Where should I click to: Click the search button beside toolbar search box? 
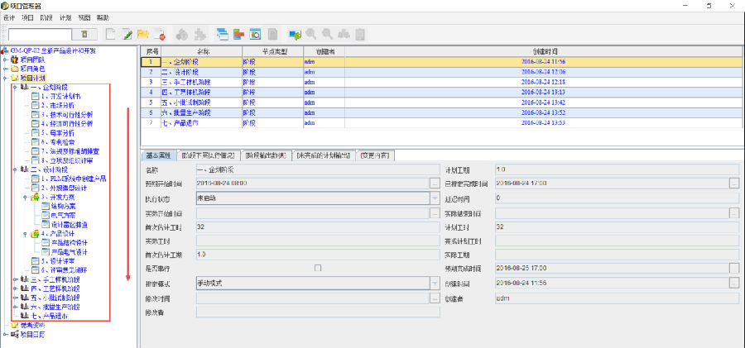point(84,35)
